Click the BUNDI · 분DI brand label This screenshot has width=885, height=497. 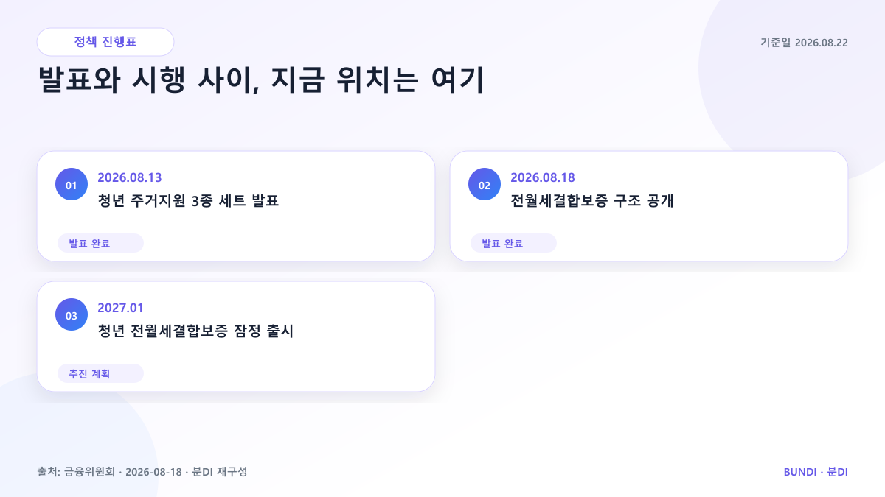816,471
